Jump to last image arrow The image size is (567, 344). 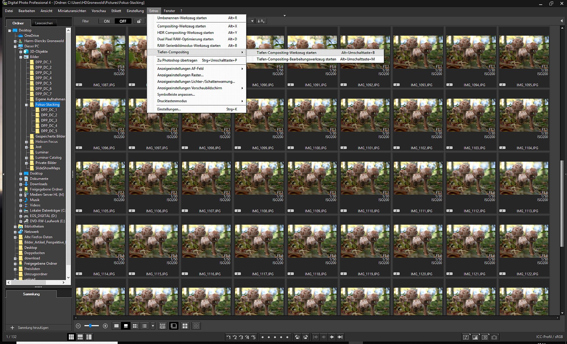pyautogui.click(x=340, y=337)
